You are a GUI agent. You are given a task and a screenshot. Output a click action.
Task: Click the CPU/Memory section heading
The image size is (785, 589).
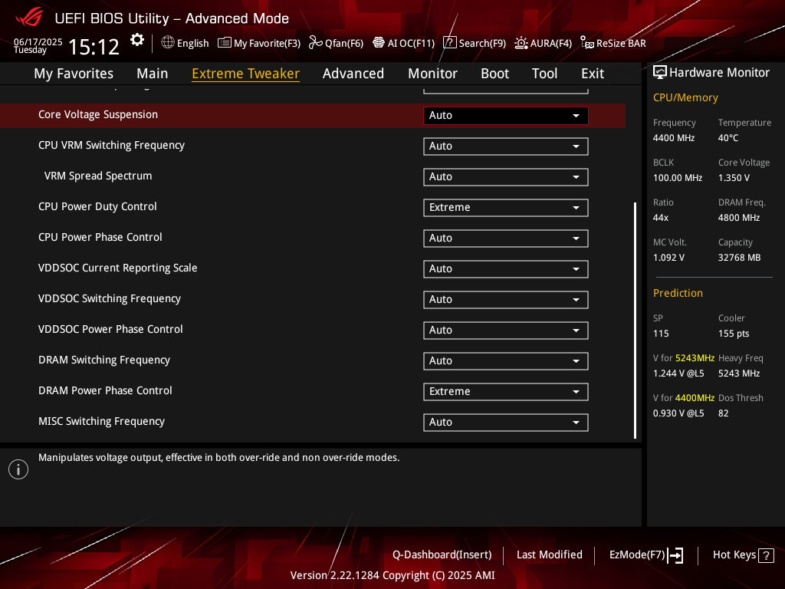(x=685, y=97)
